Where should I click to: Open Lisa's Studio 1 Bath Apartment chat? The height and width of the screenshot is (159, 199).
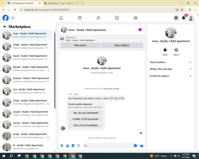(27, 91)
